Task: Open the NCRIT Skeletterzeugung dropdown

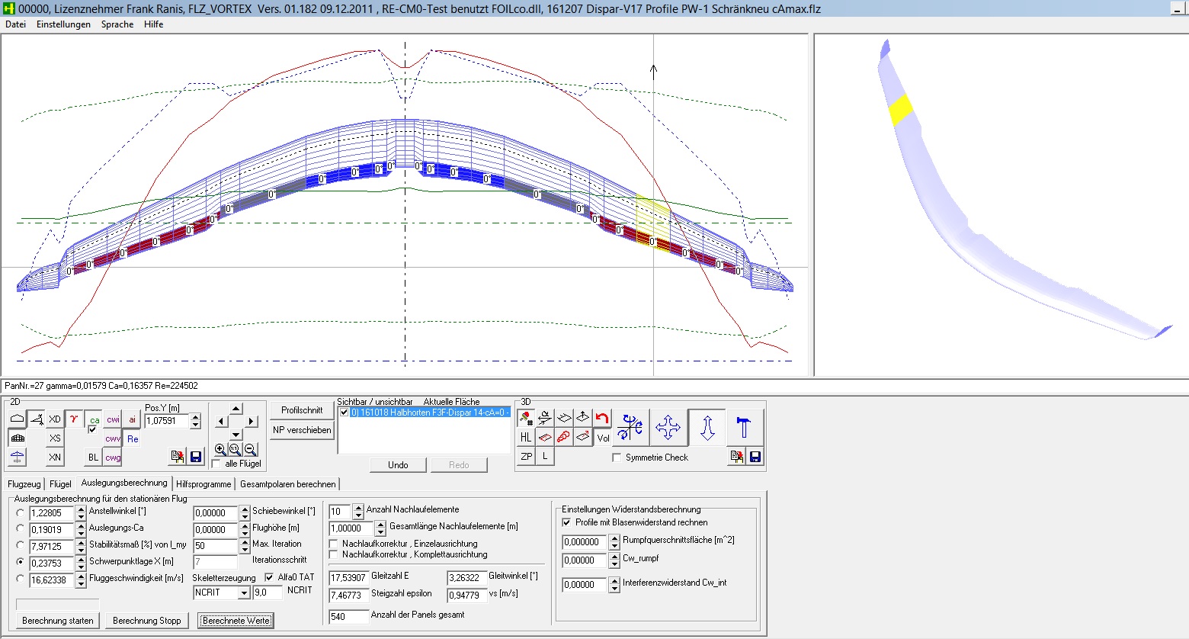Action: tap(244, 592)
